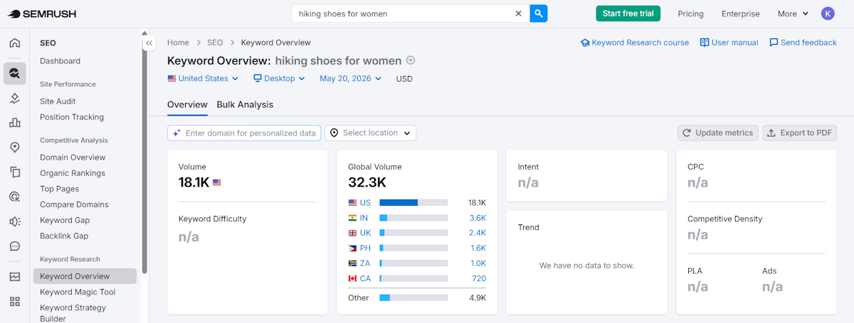Image resolution: width=854 pixels, height=323 pixels.
Task: Open the app center grid icon in the rail
Action: coord(14,302)
